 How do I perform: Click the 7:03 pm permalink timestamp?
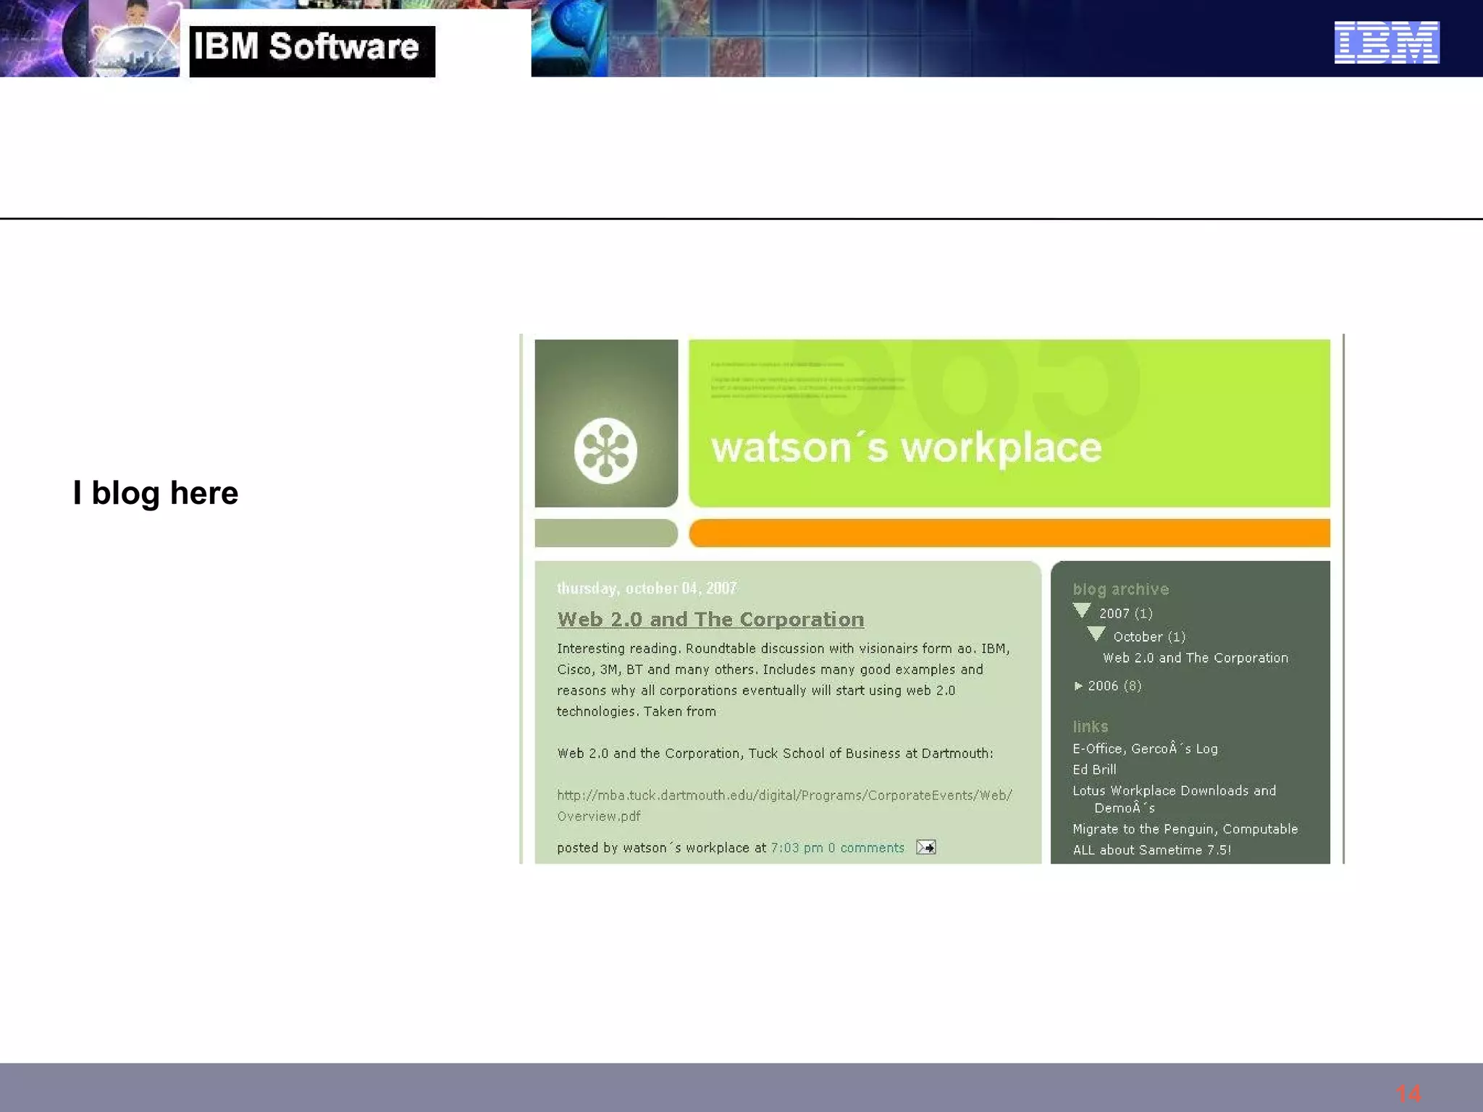pyautogui.click(x=797, y=848)
